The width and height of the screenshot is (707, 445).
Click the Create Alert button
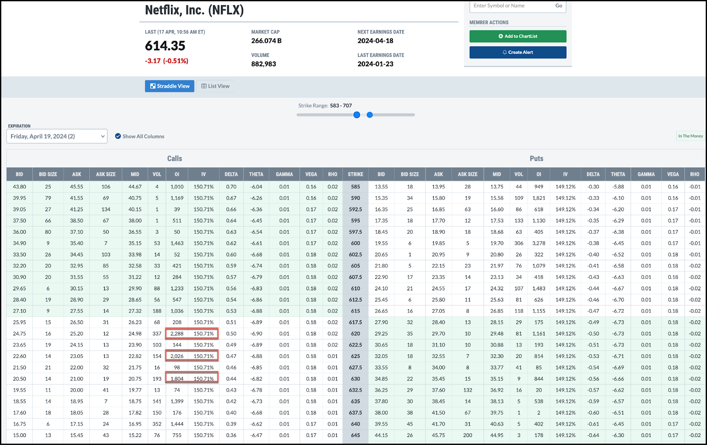(x=518, y=52)
